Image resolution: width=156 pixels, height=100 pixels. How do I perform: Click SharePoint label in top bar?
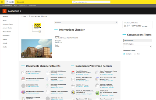point(20,2)
